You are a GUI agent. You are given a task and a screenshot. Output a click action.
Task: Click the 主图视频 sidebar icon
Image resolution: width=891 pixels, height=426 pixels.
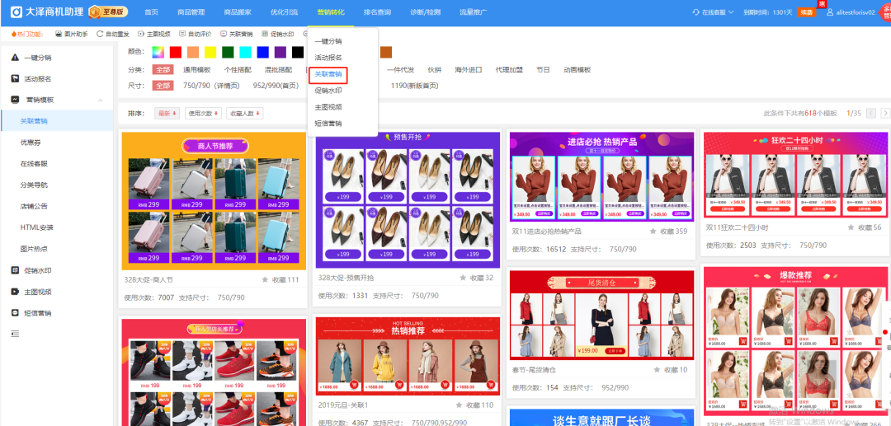[x=15, y=292]
